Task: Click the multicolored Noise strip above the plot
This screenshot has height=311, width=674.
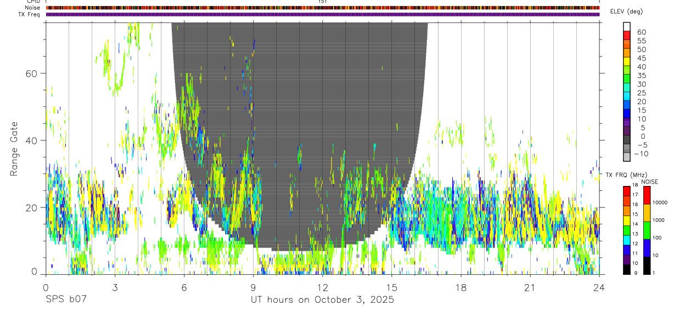Action: (323, 8)
